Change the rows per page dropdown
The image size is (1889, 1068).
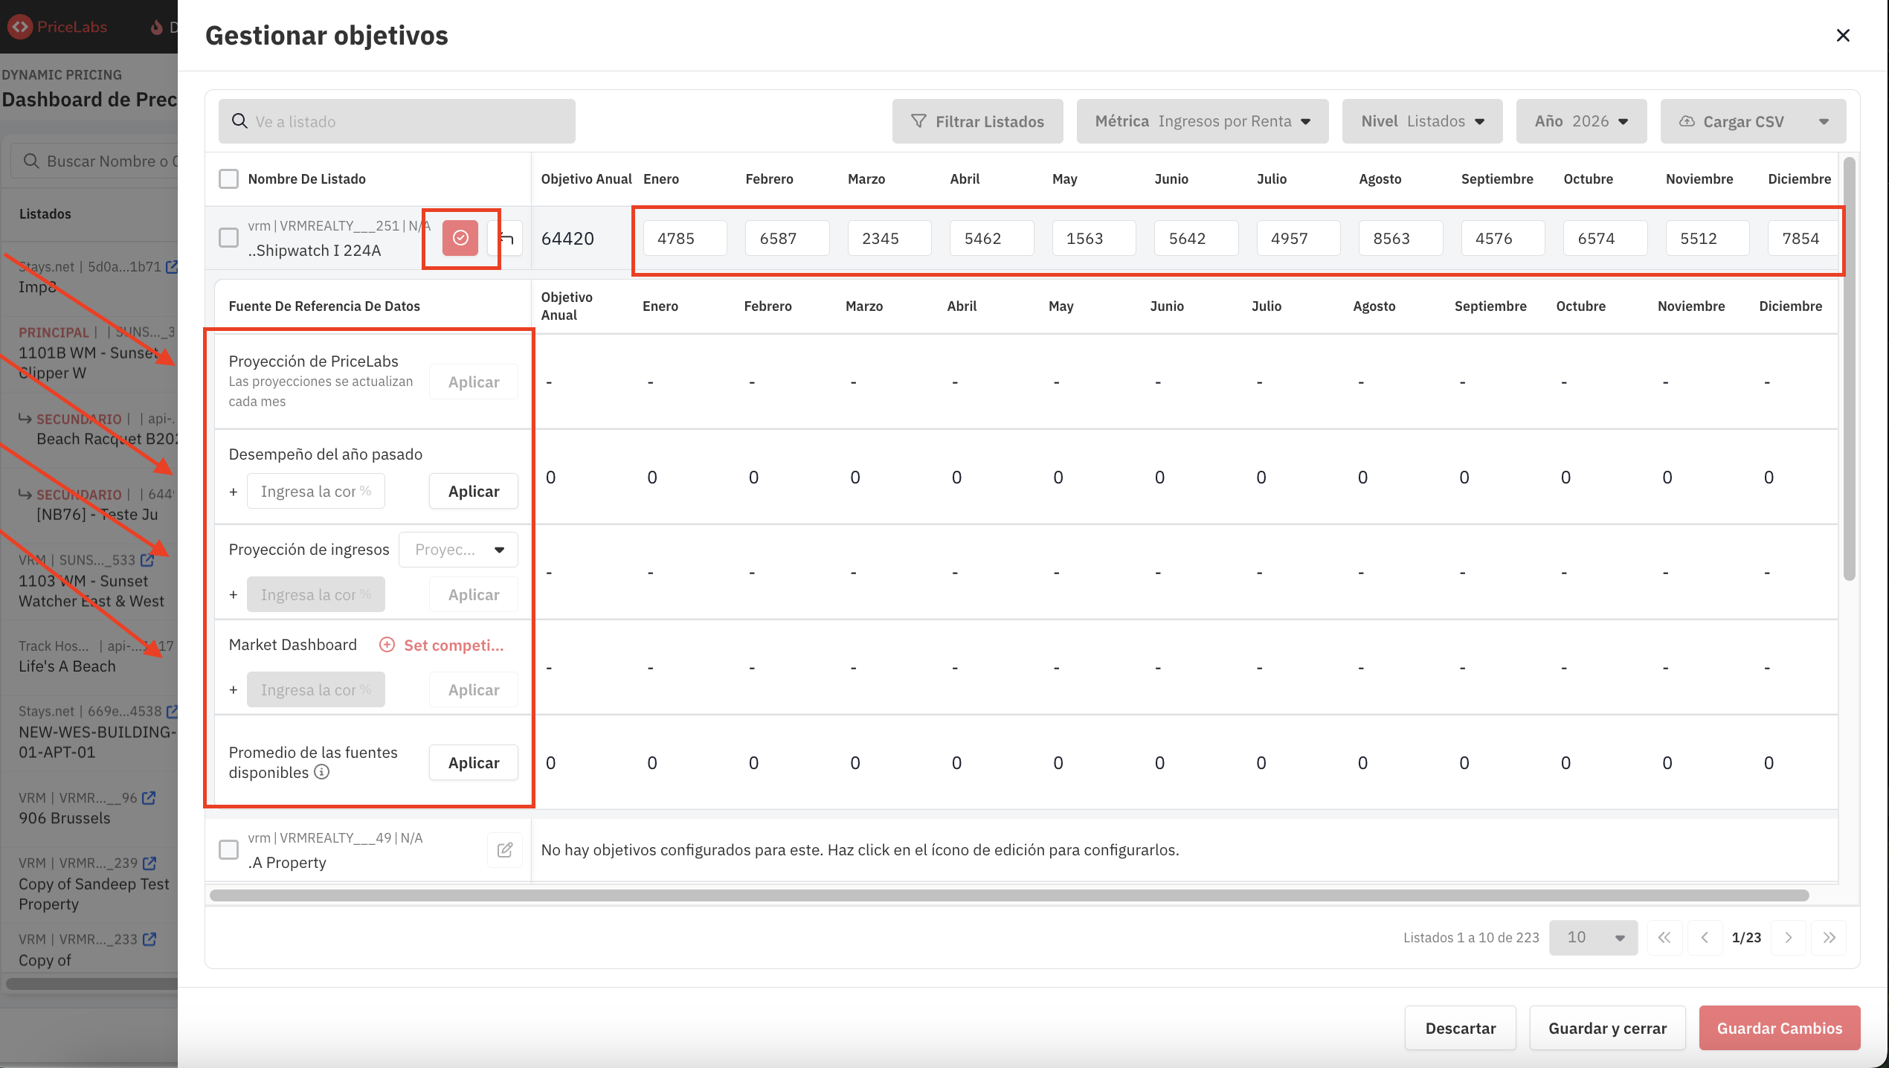tap(1593, 937)
